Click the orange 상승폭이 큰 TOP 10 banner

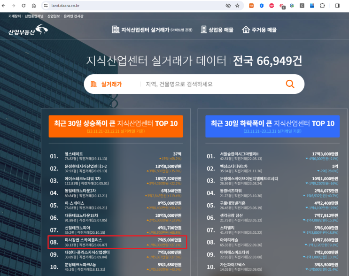116,126
